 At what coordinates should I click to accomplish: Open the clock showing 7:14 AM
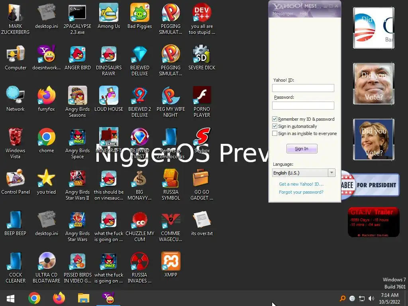click(390, 298)
